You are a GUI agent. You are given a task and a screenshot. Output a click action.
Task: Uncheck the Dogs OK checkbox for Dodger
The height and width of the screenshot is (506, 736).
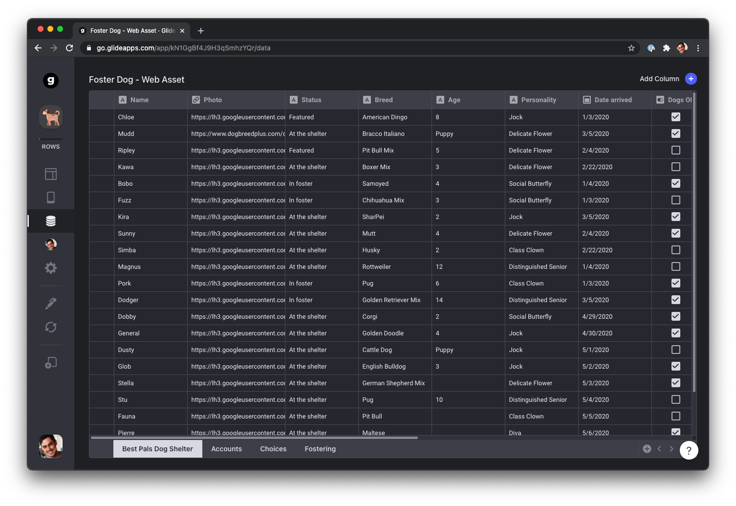(x=676, y=300)
